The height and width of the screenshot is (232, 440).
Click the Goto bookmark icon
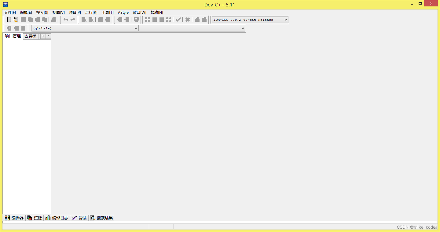(23, 28)
